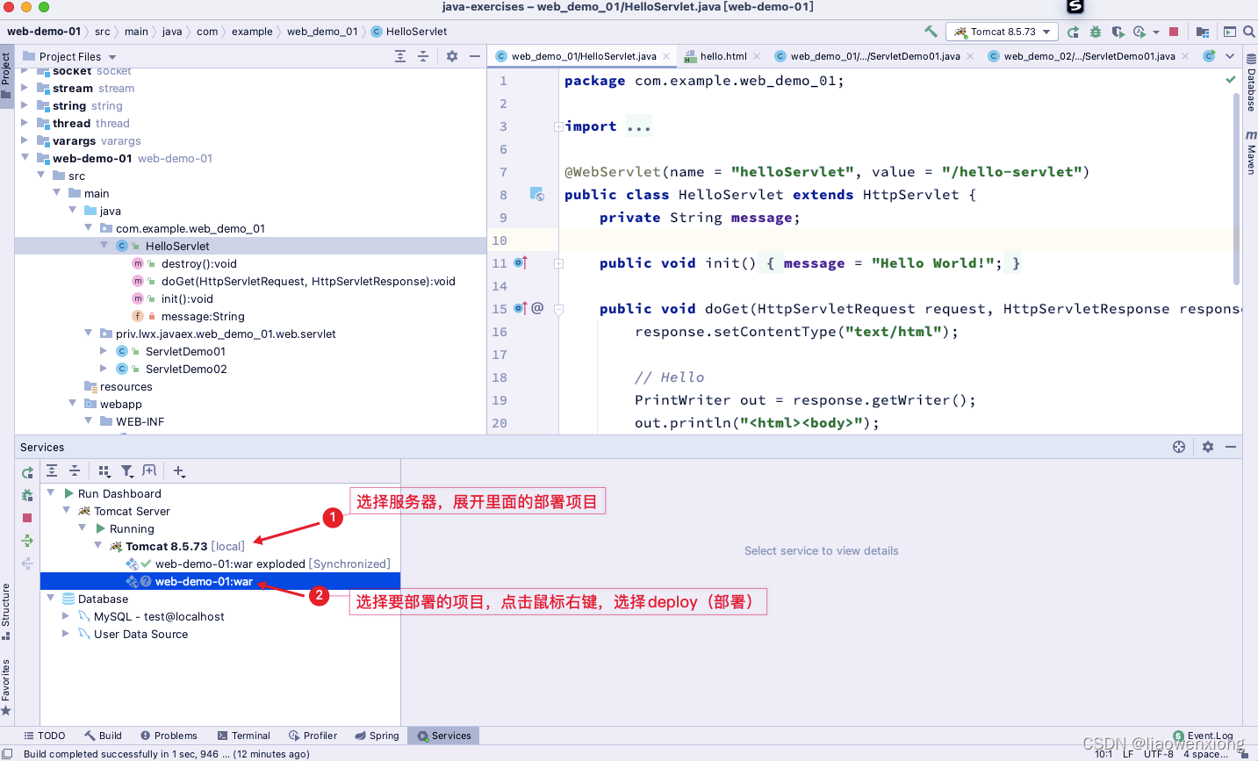Open Services panel gear settings

point(1208,447)
